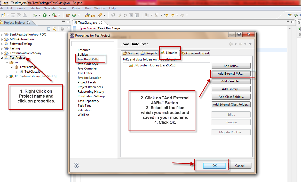Maximize the Project Explorer panel
Viewport: 301px width, 182px height.
click(68, 22)
